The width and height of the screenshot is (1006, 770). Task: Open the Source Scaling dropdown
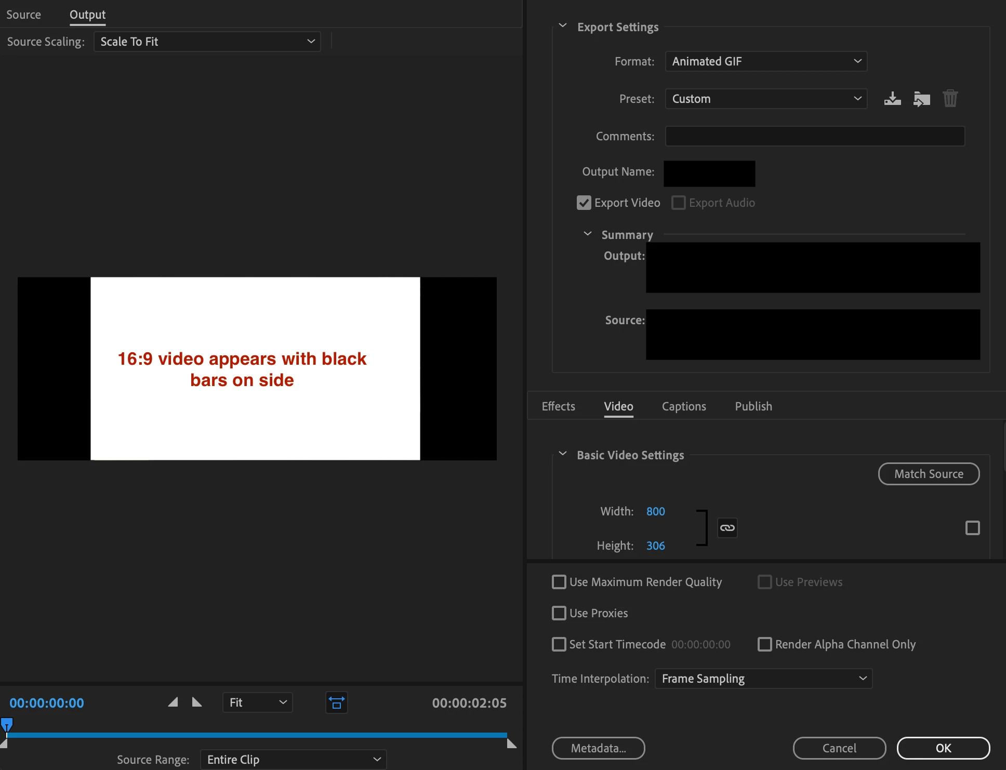point(207,42)
